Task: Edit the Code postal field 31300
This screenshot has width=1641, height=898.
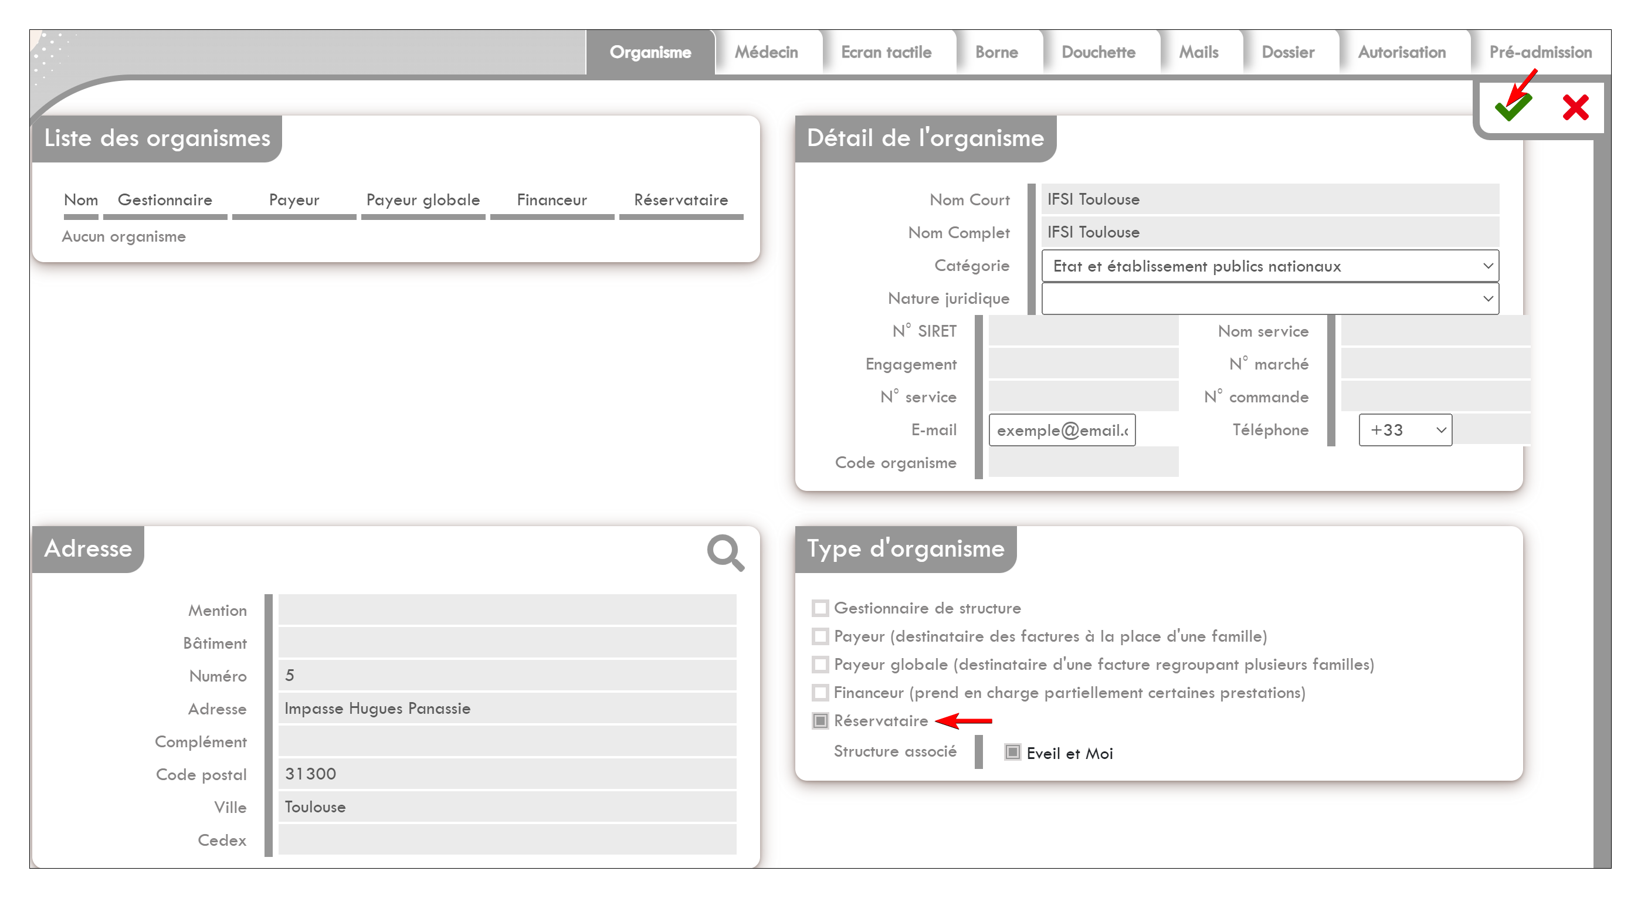Action: tap(507, 774)
